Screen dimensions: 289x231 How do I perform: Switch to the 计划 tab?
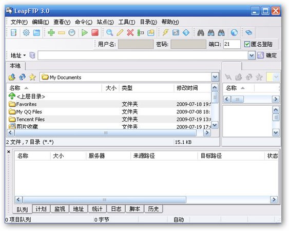click(x=41, y=209)
